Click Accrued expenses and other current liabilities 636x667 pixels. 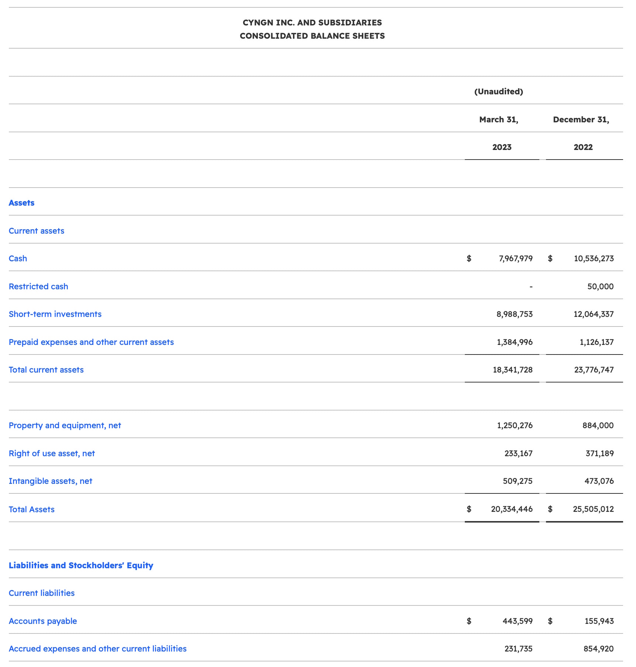coord(98,649)
